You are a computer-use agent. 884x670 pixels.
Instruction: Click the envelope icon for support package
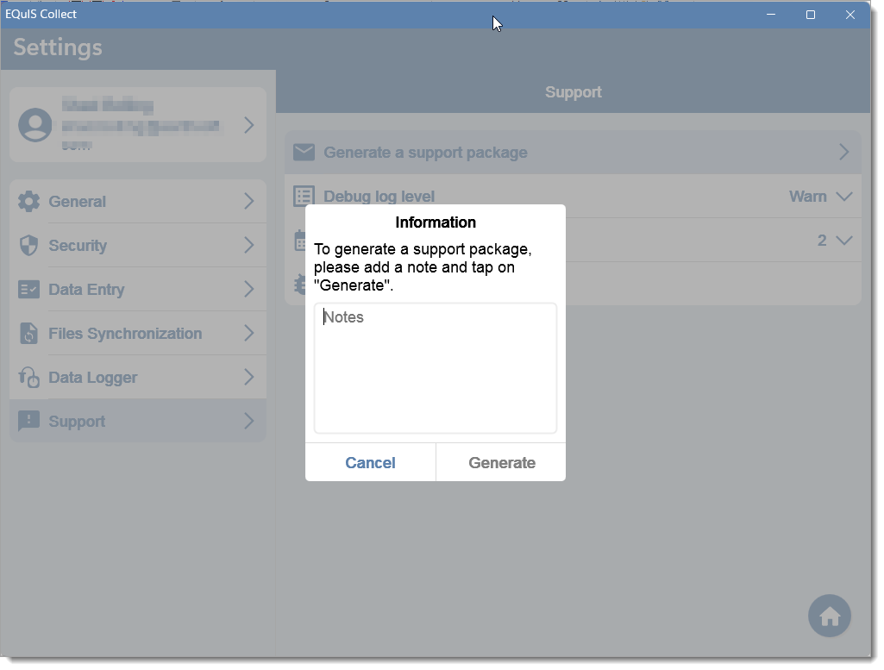click(x=304, y=152)
